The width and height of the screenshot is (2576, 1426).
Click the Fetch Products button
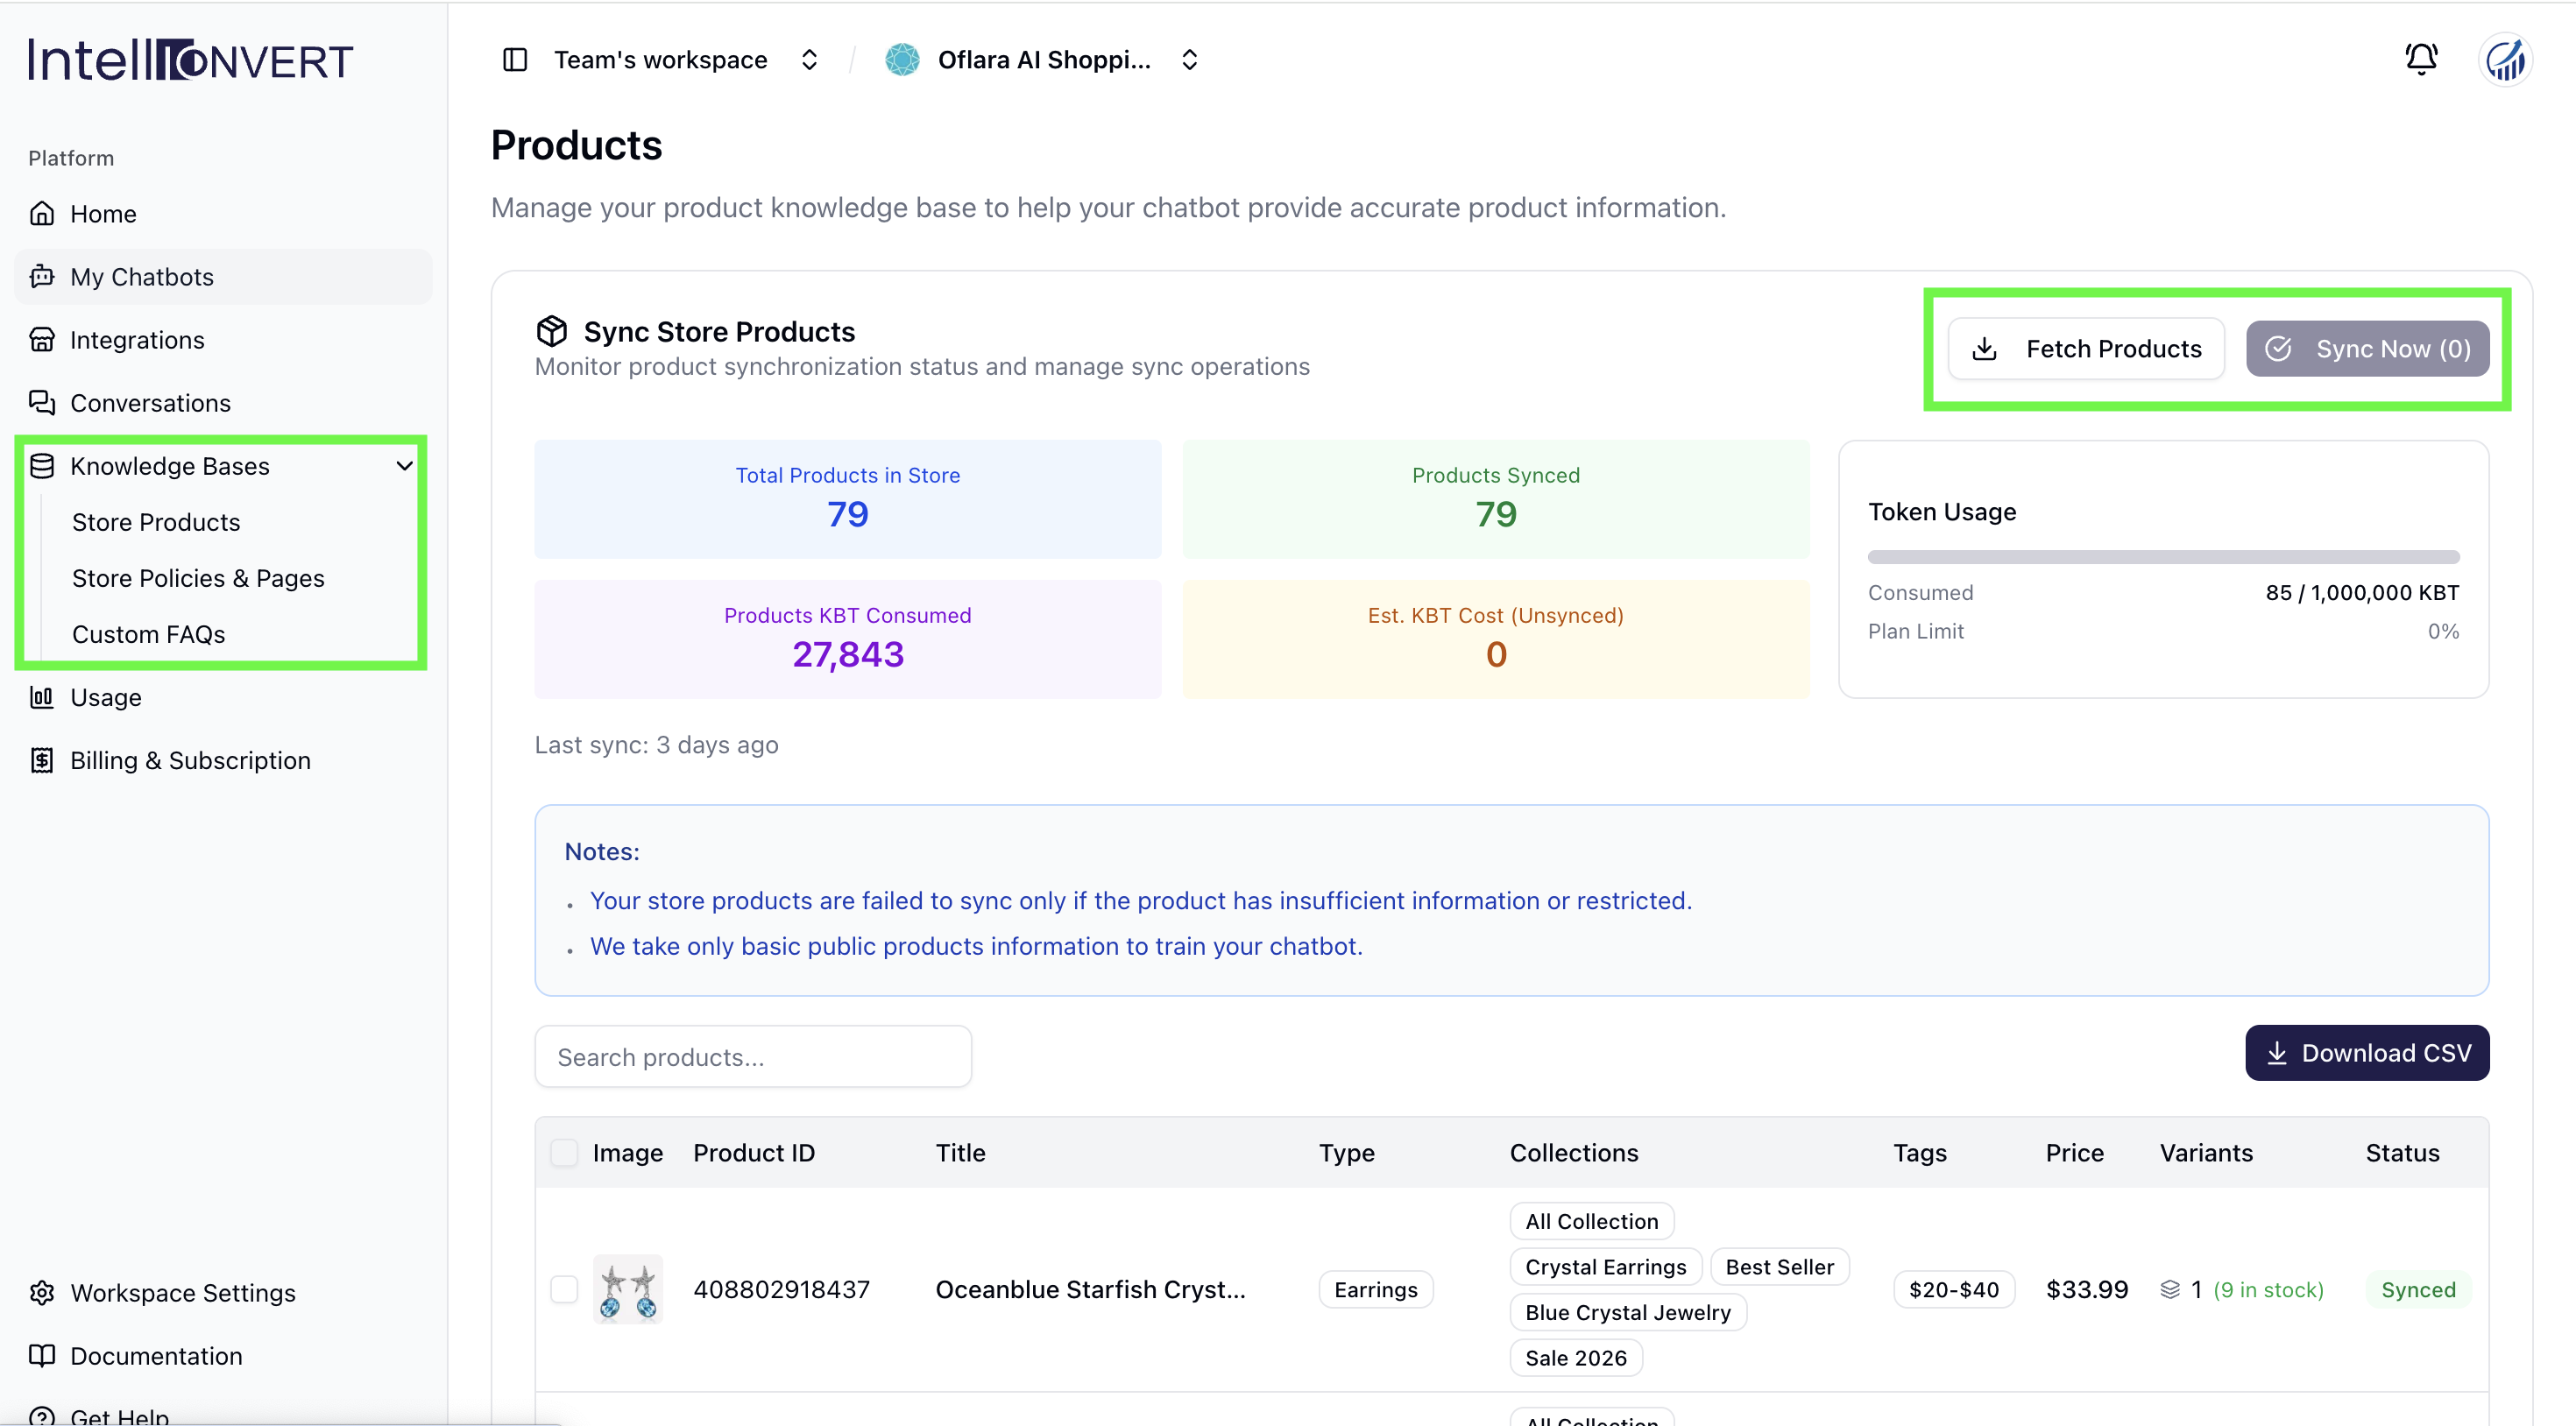click(x=2086, y=348)
